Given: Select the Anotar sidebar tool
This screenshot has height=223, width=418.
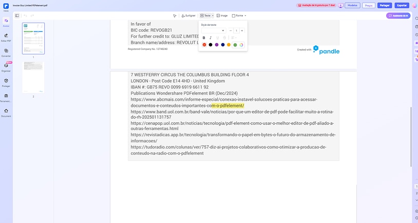Looking at the screenshot, I should click(x=6, y=23).
